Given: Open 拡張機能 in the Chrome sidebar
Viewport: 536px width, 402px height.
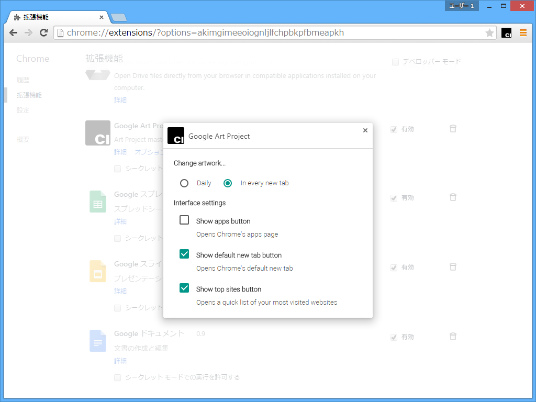Looking at the screenshot, I should (x=29, y=95).
